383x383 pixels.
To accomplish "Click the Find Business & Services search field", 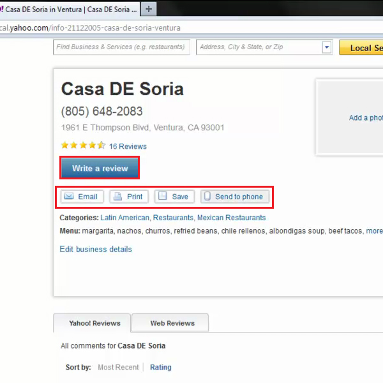I will (x=121, y=47).
